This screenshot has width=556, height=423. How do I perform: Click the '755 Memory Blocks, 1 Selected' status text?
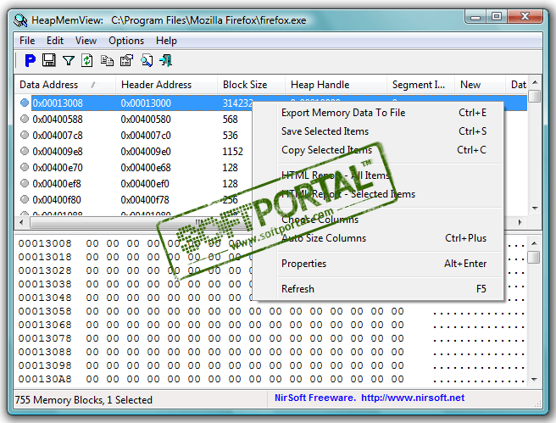point(84,400)
